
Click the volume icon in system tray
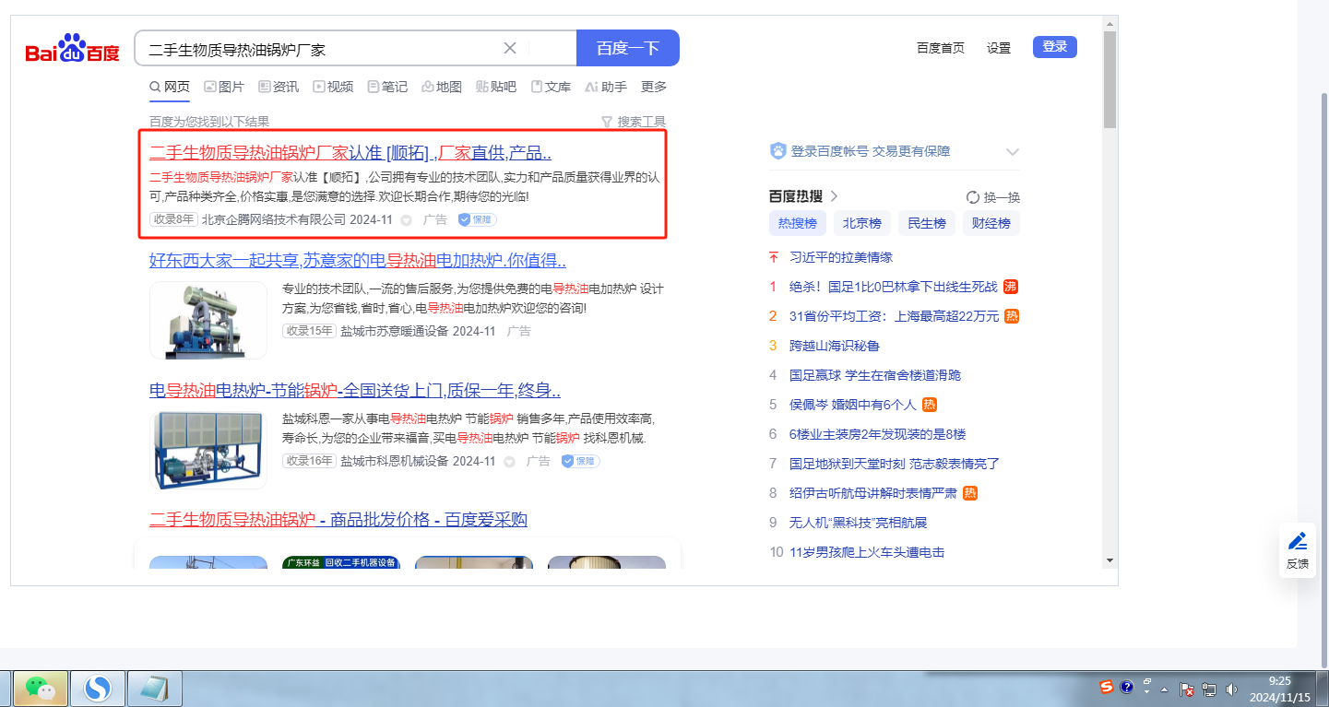[x=1230, y=689]
